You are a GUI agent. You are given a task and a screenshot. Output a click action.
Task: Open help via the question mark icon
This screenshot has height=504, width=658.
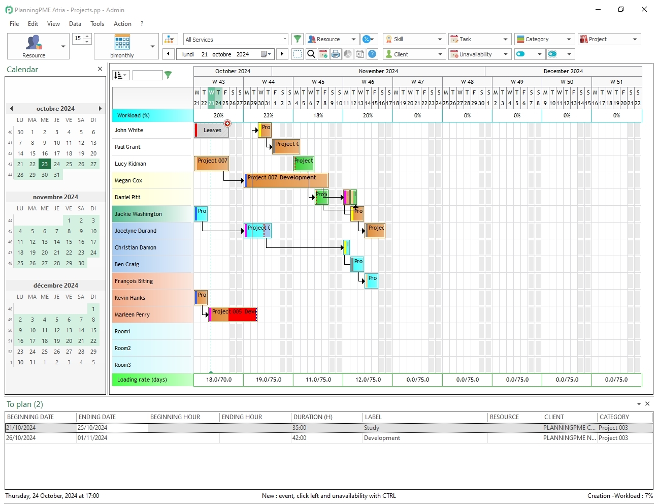(372, 54)
